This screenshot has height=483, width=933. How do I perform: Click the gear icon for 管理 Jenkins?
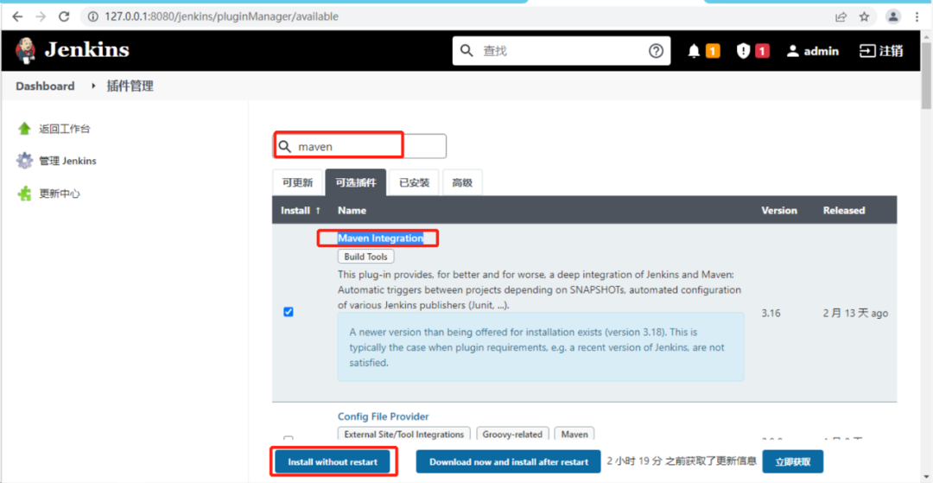(24, 161)
